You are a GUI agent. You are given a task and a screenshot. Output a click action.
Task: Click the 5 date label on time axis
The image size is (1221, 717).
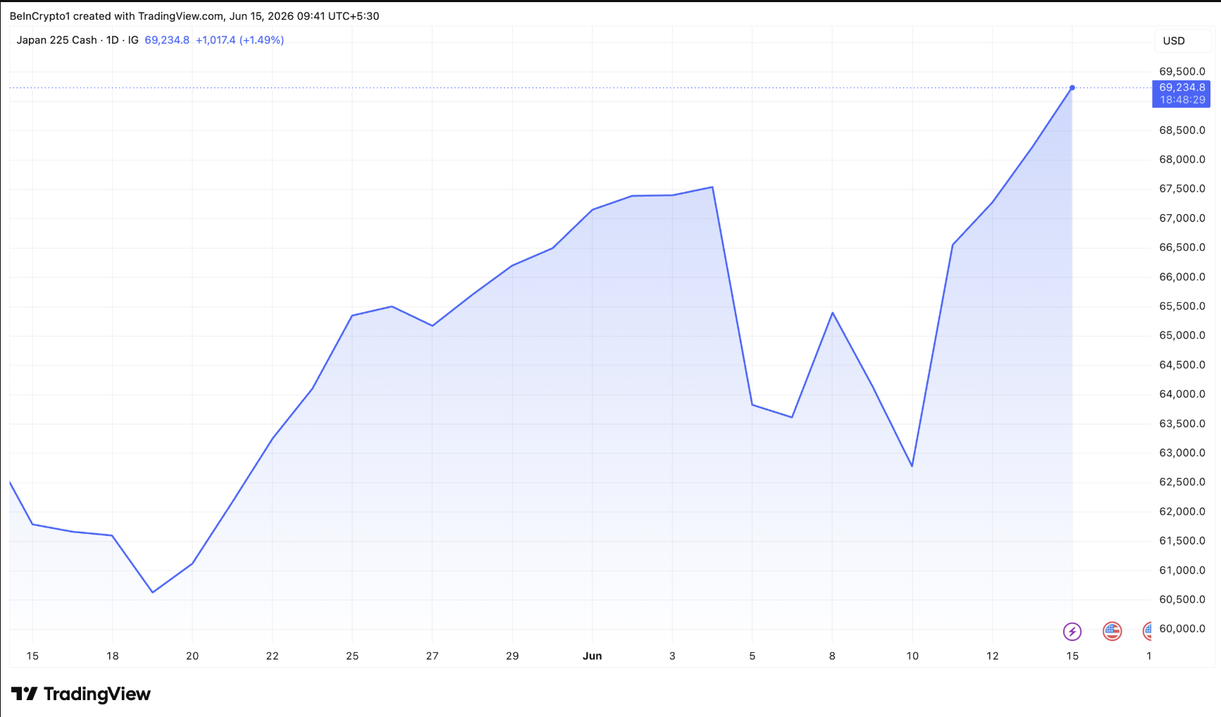(752, 656)
